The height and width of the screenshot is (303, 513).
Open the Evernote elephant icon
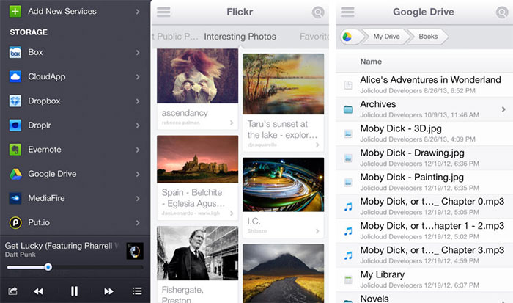pyautogui.click(x=15, y=150)
